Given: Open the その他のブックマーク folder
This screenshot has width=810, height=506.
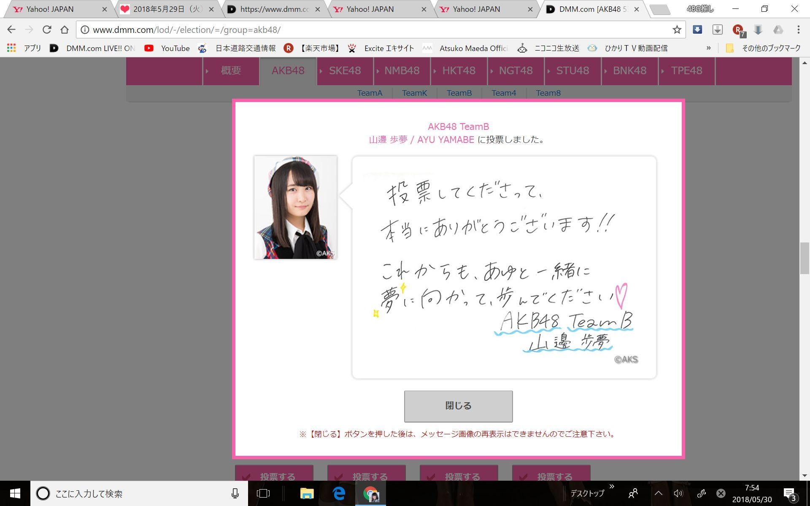Looking at the screenshot, I should [763, 48].
